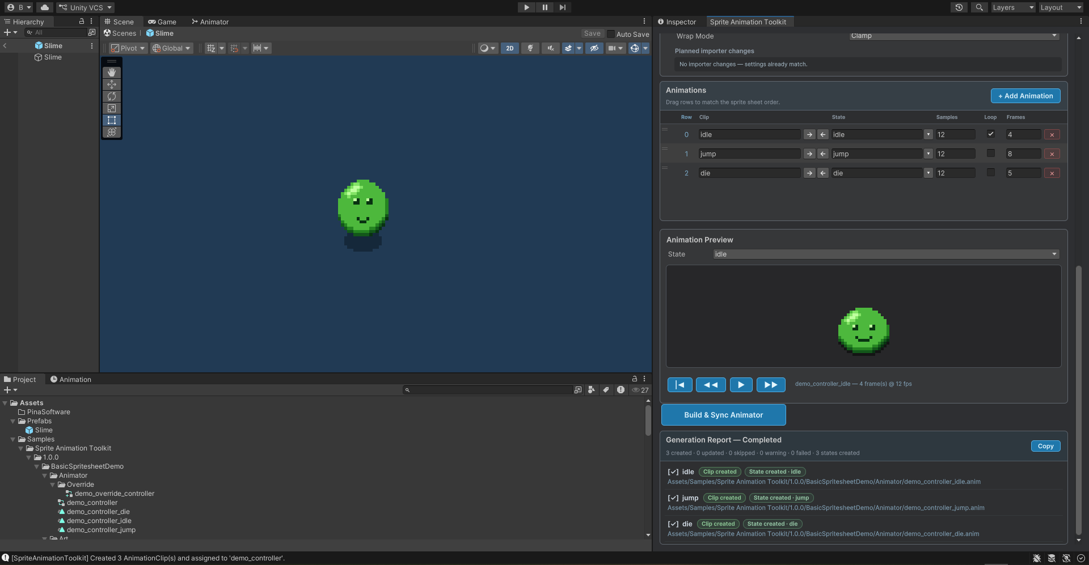Open the global search icon
Image resolution: width=1089 pixels, height=565 pixels.
(979, 7)
